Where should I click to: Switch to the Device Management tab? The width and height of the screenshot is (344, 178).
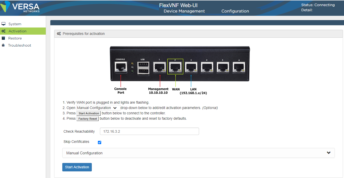[184, 11]
